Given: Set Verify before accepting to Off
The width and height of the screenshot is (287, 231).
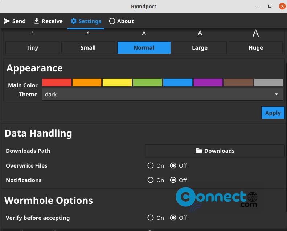Looking at the screenshot, I should point(173,218).
